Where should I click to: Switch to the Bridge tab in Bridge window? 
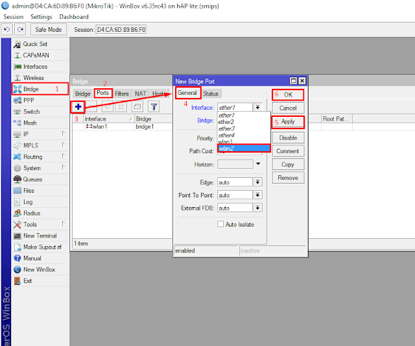point(82,93)
